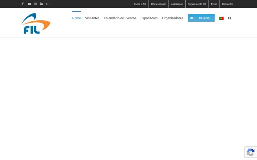
Task: Open the Expositores menu
Action: (149, 18)
